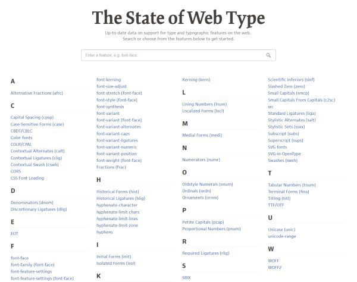Select Lining Numbers (lnum) link
Image resolution: width=357 pixels, height=282 pixels.
pos(204,104)
